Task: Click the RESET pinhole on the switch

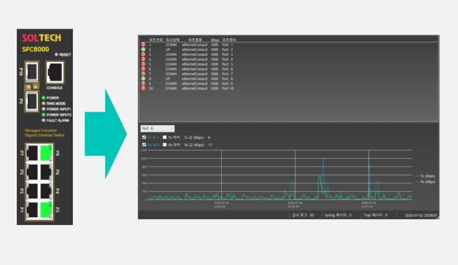Action: point(57,54)
